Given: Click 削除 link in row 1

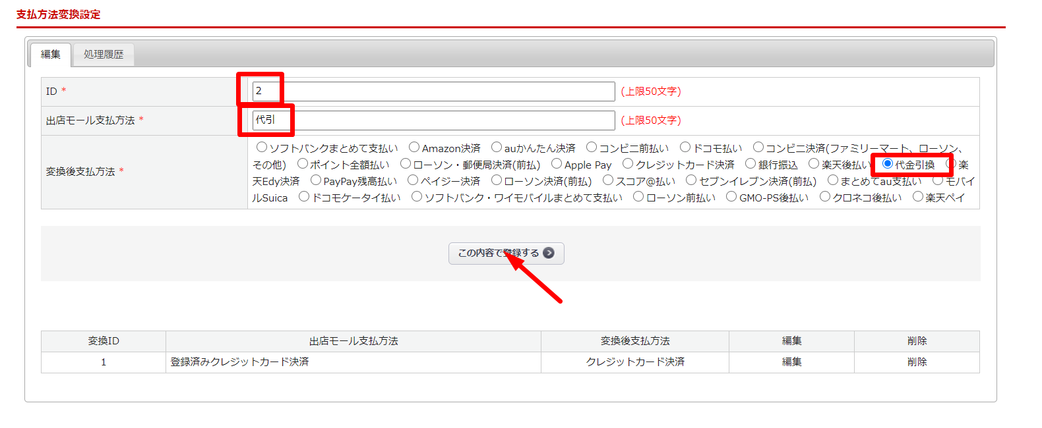Looking at the screenshot, I should [x=917, y=362].
